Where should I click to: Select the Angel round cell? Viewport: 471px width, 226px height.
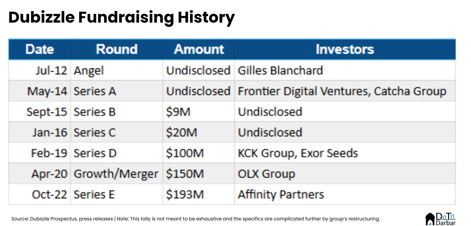point(116,70)
